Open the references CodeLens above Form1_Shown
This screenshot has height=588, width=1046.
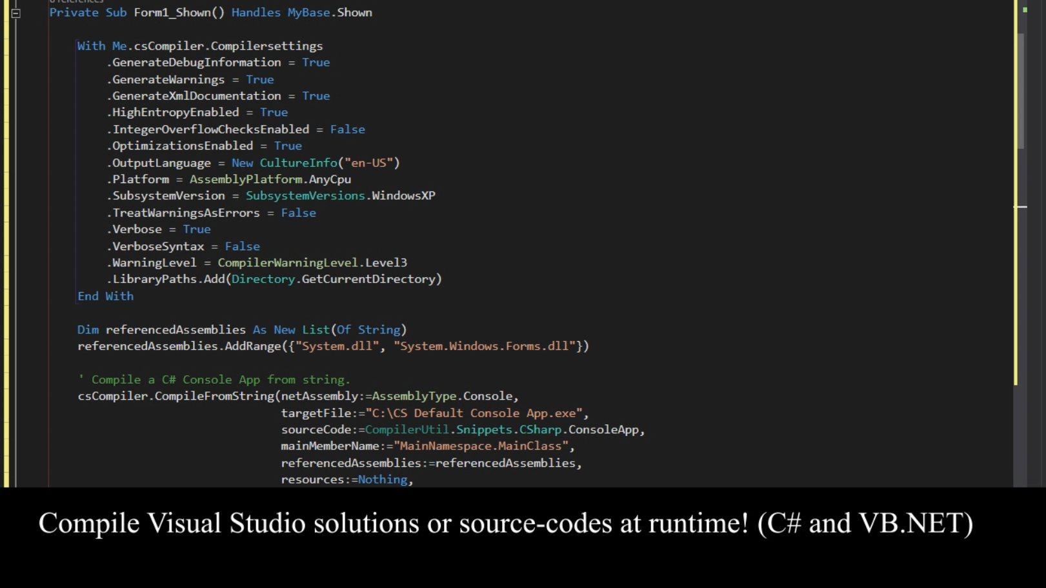click(x=77, y=2)
